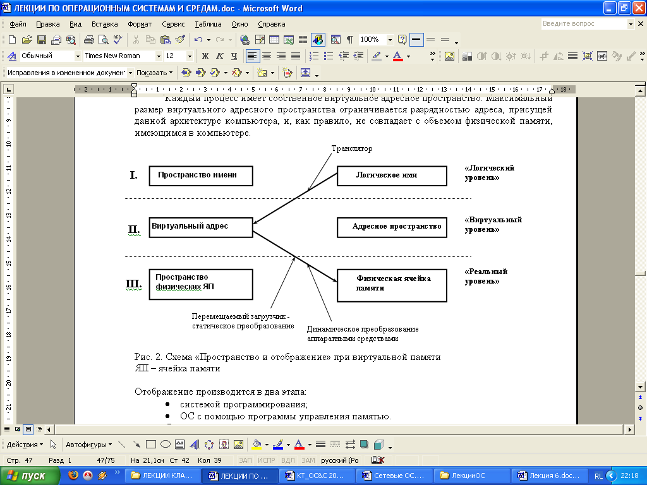647x485 pixels.
Task: Insert a hyperlink with the globe icon
Action: [x=245, y=40]
